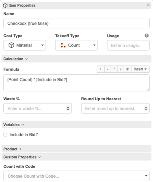Click the Usage help question mark icon
The image size is (153, 182).
(147, 36)
